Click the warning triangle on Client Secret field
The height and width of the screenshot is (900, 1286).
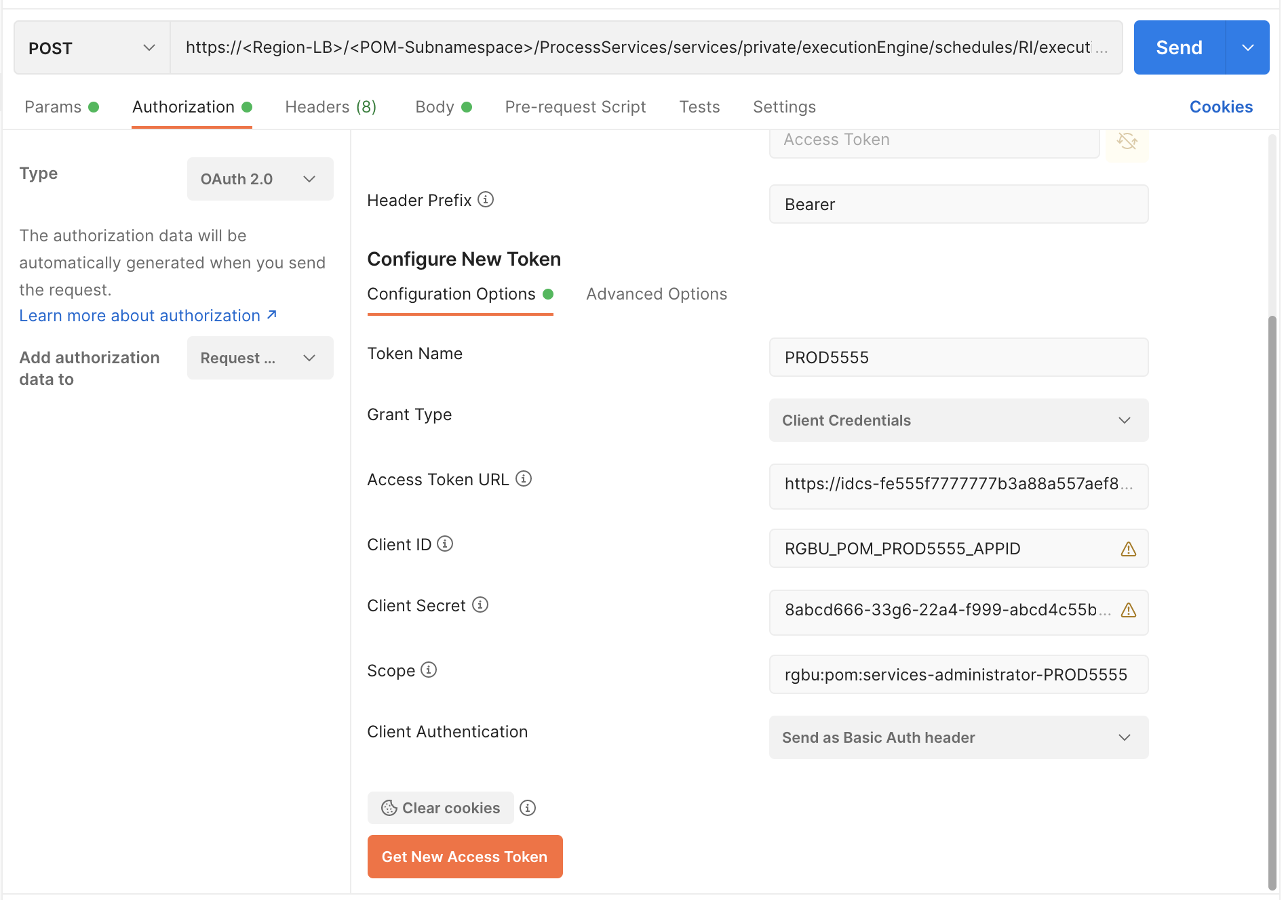click(x=1127, y=610)
